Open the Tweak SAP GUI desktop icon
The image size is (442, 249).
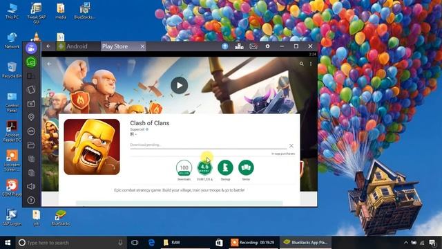[37, 13]
